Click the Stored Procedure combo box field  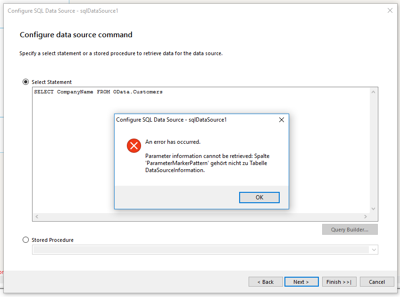pyautogui.click(x=201, y=250)
